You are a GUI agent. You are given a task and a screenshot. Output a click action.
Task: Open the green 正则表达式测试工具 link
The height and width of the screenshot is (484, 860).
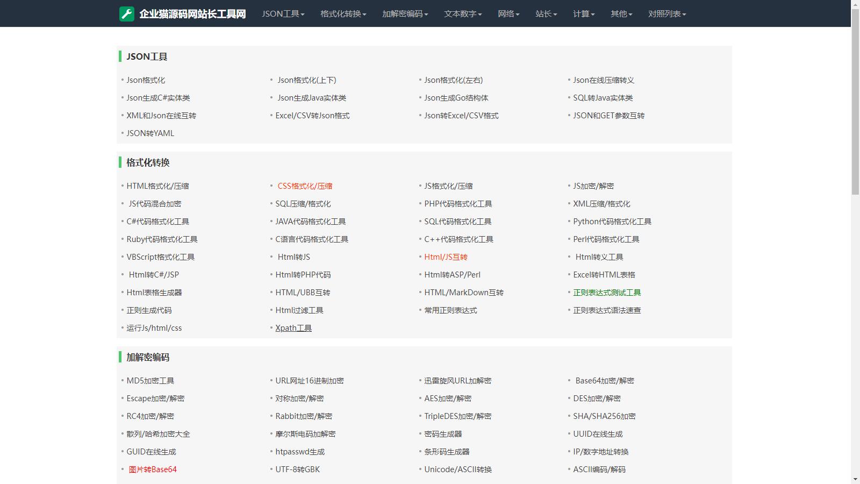coord(607,293)
